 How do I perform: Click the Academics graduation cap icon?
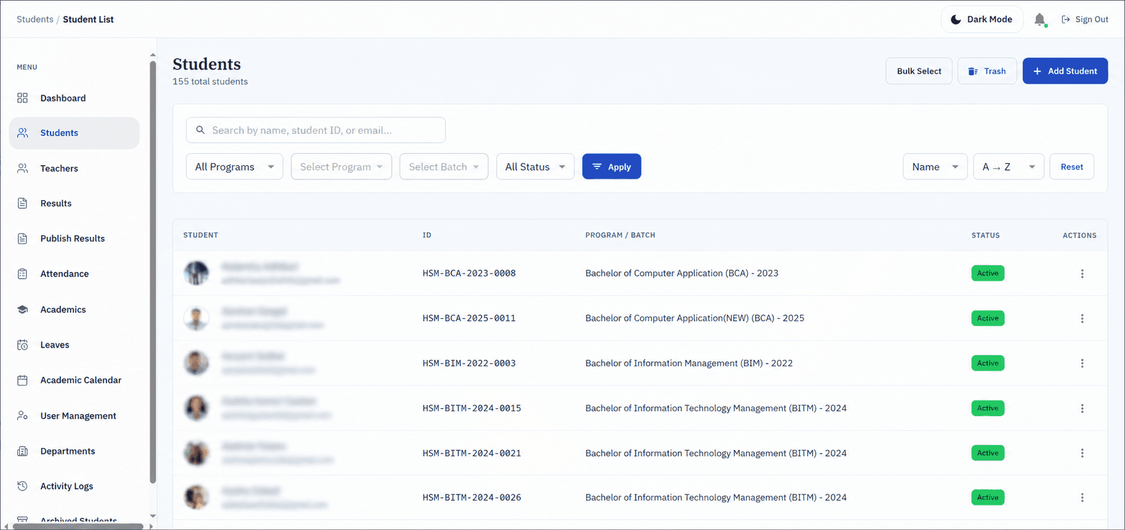23,310
